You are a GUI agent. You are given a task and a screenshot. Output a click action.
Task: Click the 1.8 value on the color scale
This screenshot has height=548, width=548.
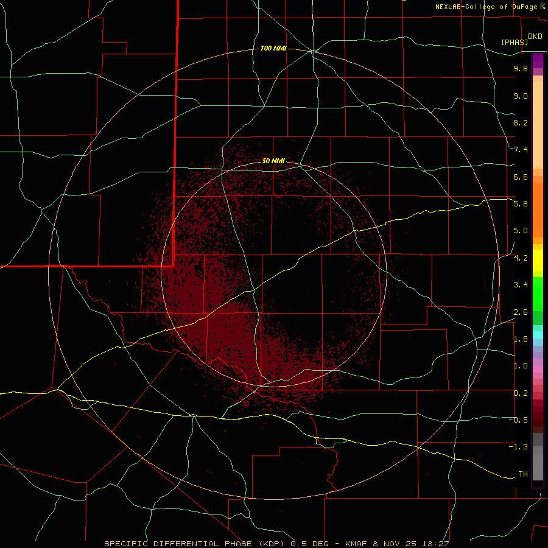click(521, 339)
